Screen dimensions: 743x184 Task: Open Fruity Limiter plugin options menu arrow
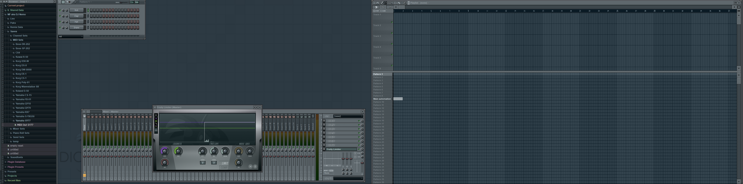pos(155,107)
